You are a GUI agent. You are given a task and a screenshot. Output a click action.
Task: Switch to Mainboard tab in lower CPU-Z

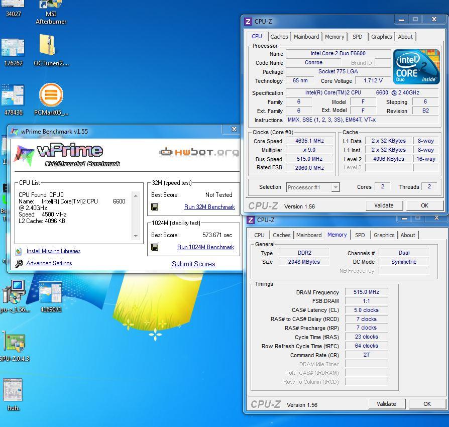coord(309,235)
